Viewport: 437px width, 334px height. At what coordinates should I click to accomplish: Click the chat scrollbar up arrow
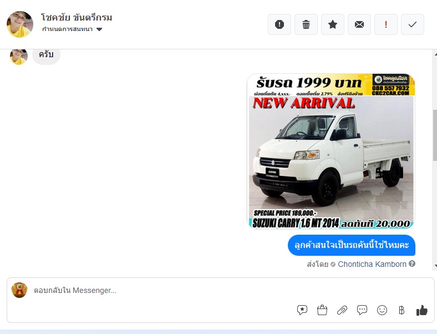435,53
